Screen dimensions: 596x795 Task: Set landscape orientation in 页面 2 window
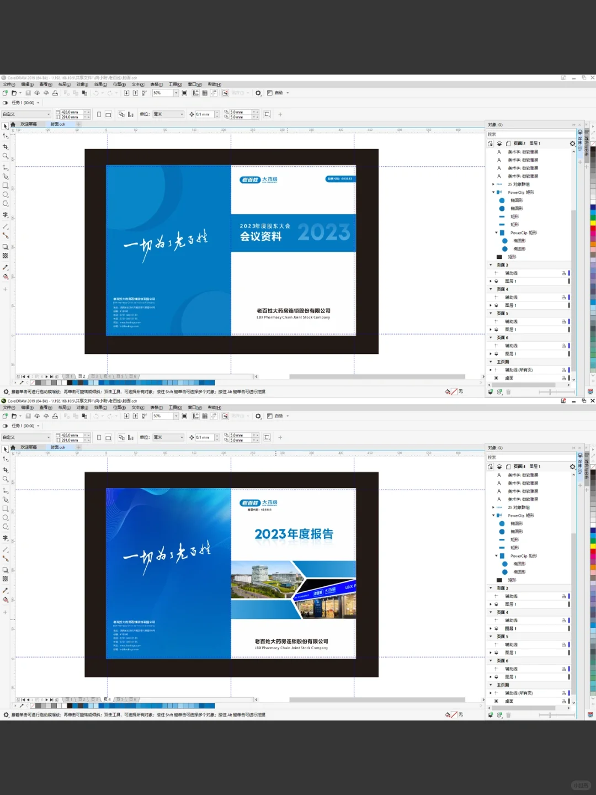(x=108, y=114)
